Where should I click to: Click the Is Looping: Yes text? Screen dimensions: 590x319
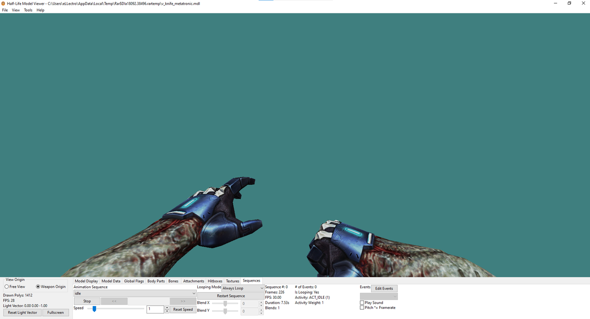pos(307,292)
